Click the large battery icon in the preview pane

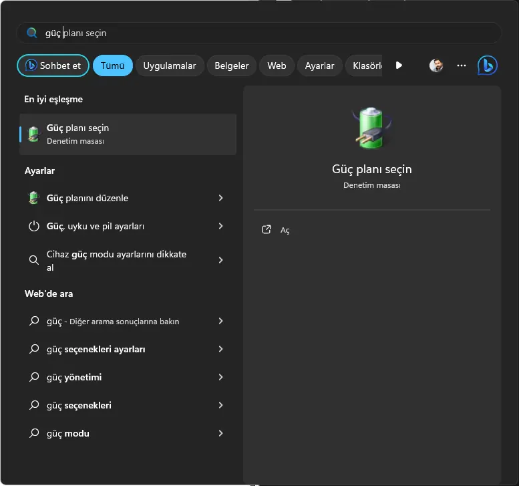(x=371, y=128)
